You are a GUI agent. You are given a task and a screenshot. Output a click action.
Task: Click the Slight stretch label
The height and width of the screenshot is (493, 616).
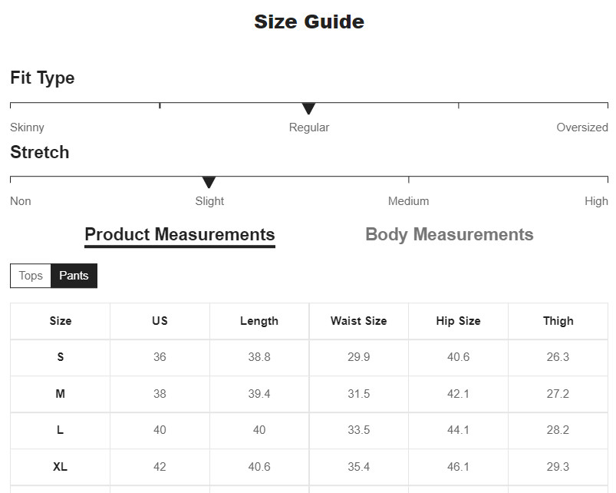coord(209,201)
